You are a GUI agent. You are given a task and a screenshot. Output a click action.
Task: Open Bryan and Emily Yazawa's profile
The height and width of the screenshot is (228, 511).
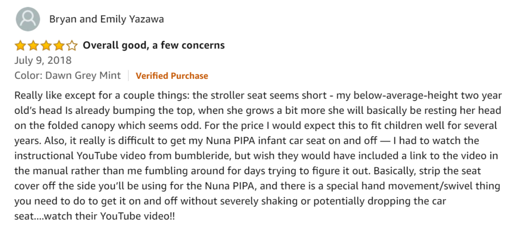coord(107,20)
